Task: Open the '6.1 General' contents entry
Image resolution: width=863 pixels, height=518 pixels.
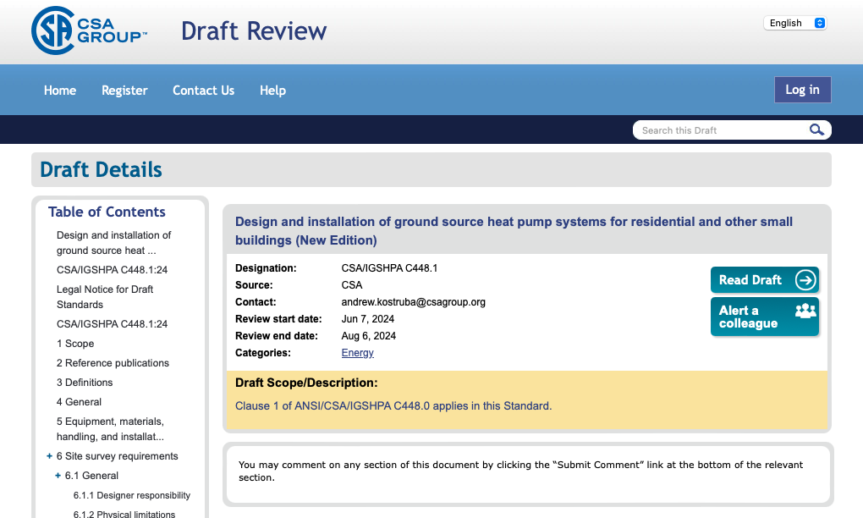Action: coord(91,476)
